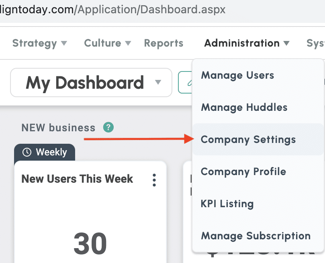Image resolution: width=325 pixels, height=263 pixels.
Task: Click the partially visible Sys menu item
Action: pos(315,43)
